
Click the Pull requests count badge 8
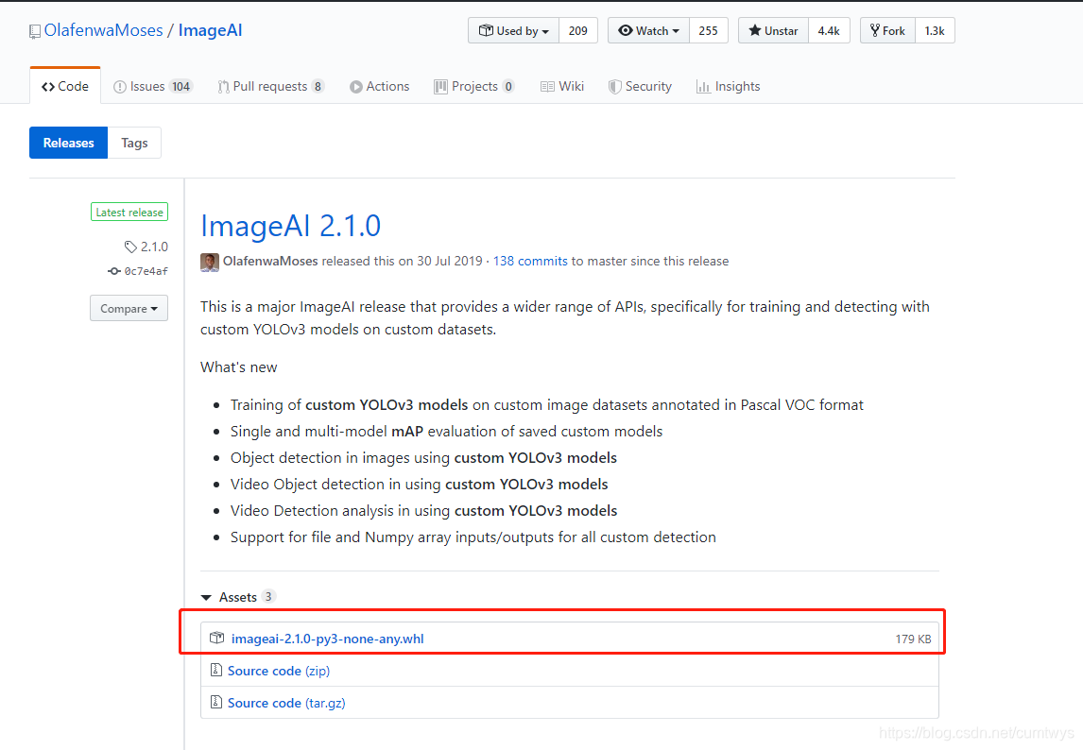[x=318, y=86]
